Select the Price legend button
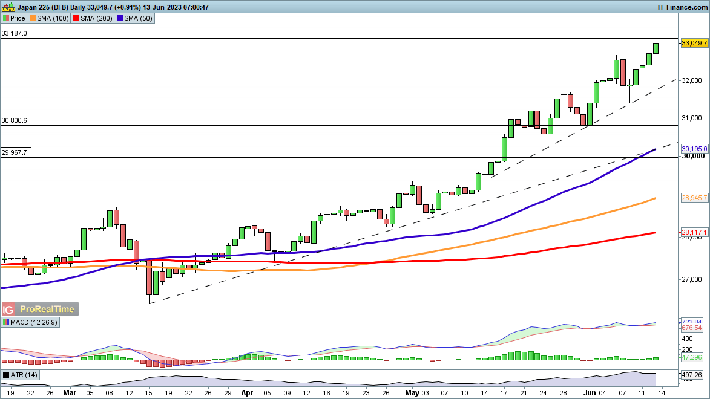 click(x=14, y=18)
